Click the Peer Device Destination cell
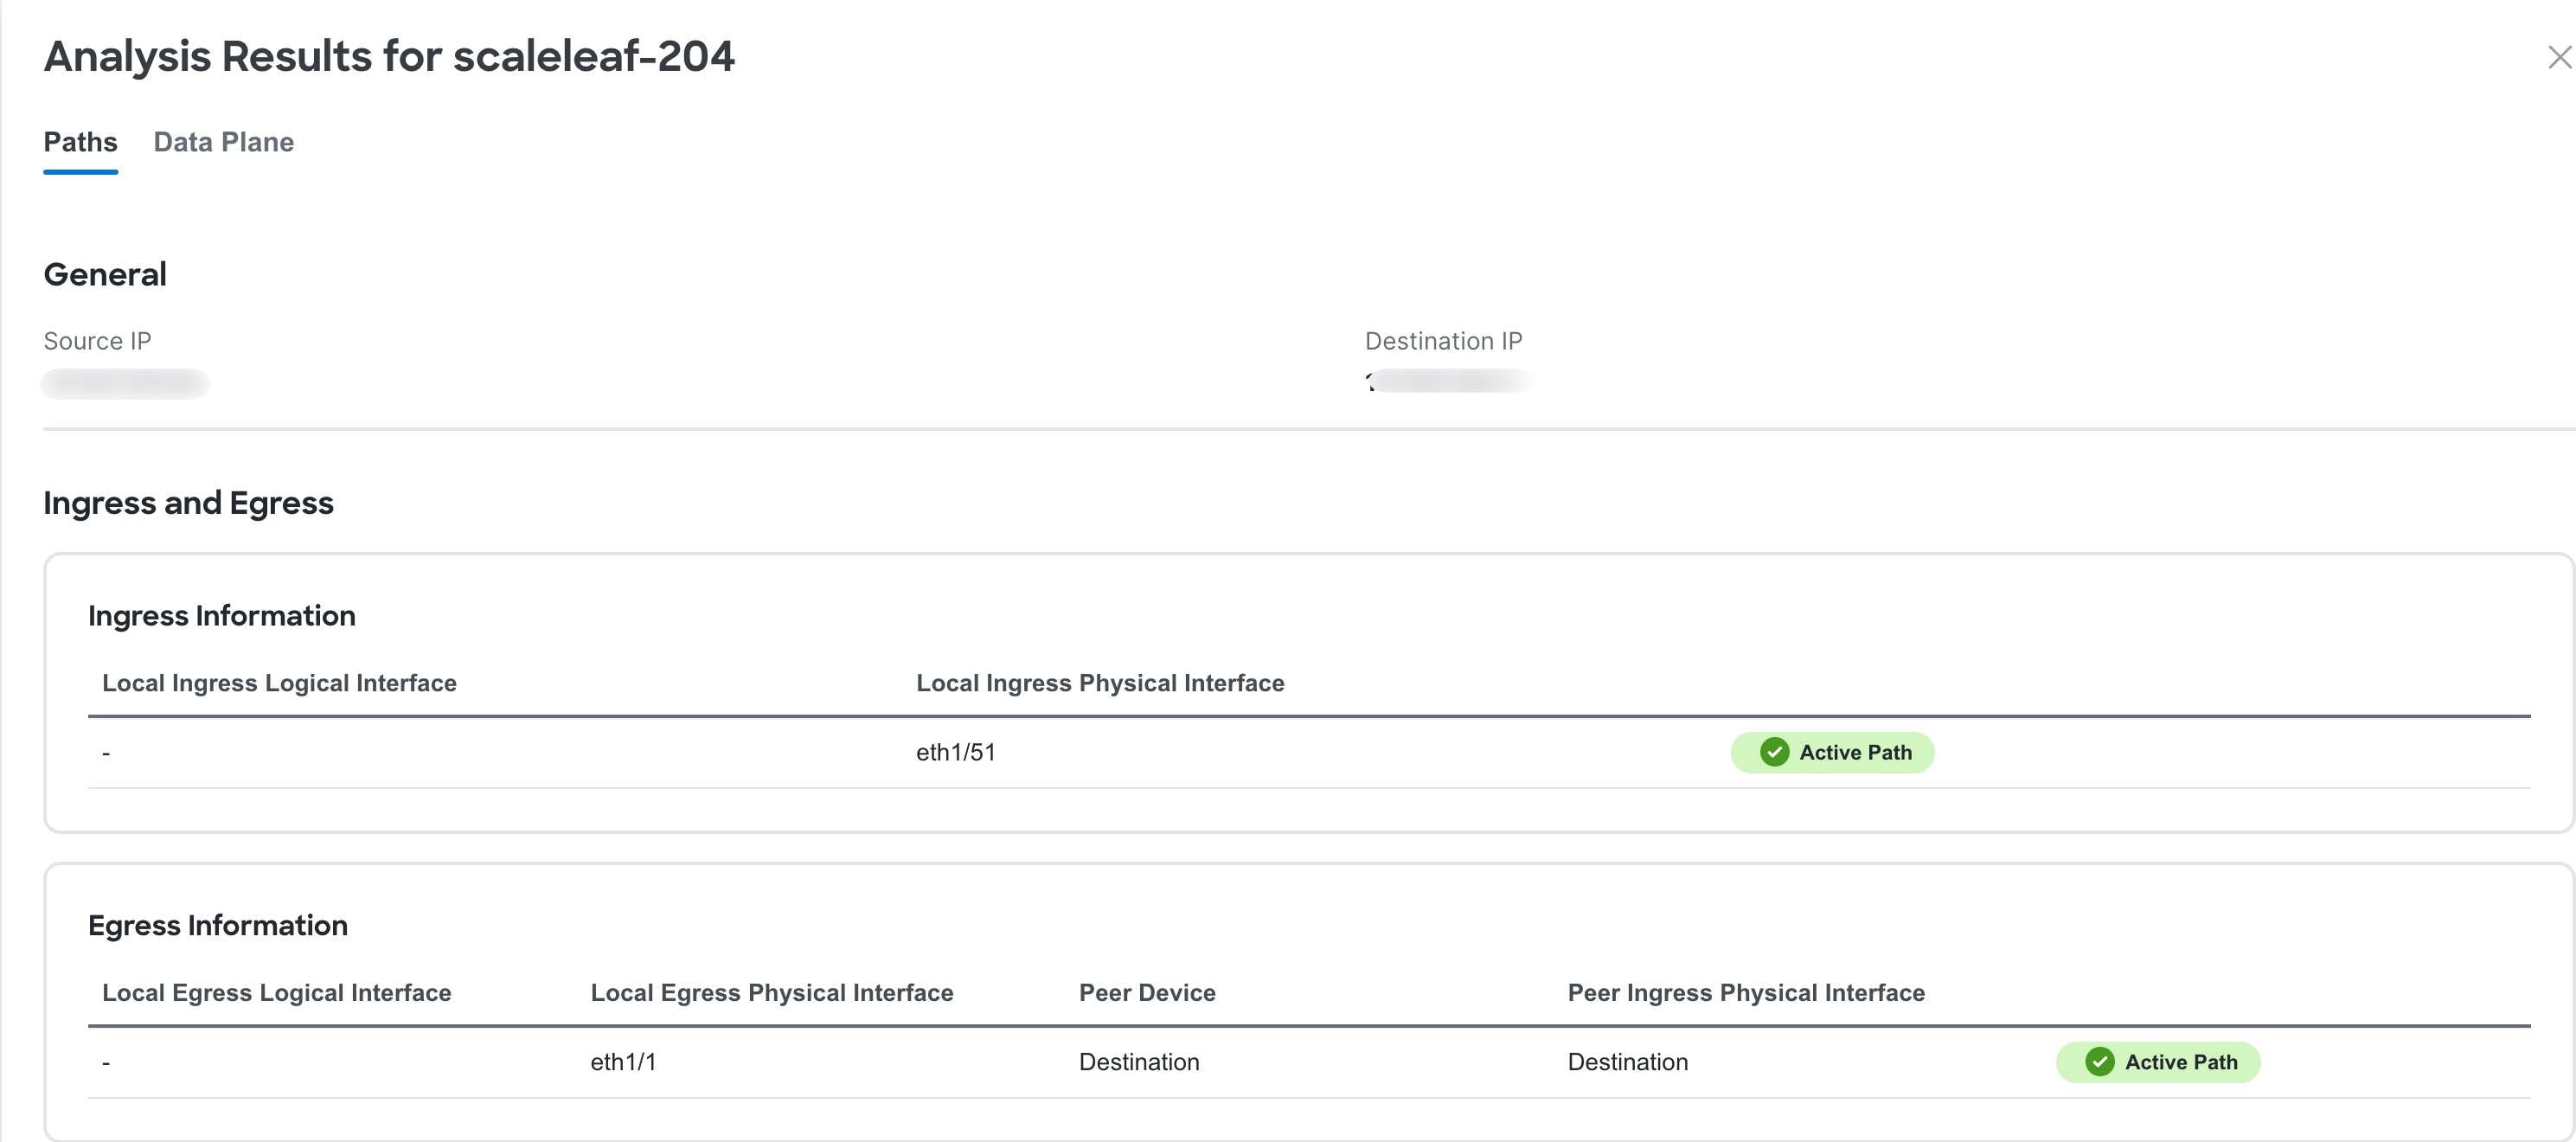This screenshot has height=1142, width=2576. (x=1139, y=1062)
